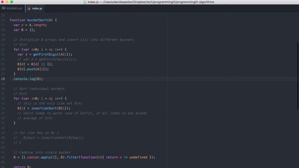299x168 pixels.
Task: Click the line 'var d = getFirstDigit(A[i]);'
Action: click(x=45, y=54)
